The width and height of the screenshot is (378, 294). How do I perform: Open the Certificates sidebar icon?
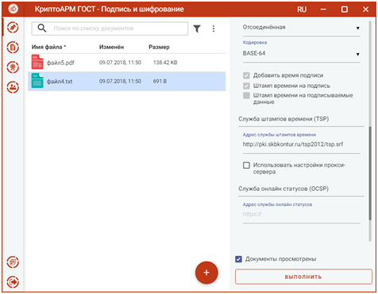(13, 67)
